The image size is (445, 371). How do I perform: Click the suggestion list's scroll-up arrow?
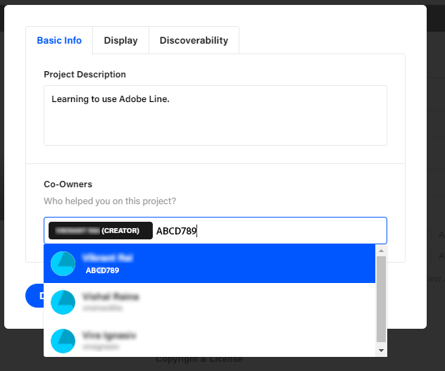(382, 250)
